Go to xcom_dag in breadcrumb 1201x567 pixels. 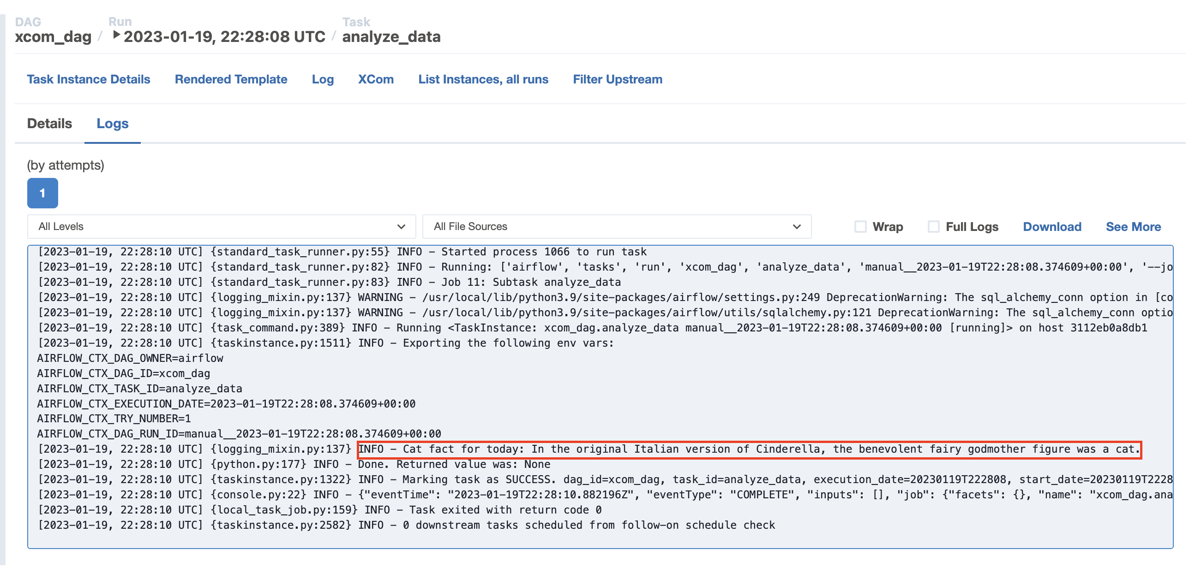pos(53,36)
